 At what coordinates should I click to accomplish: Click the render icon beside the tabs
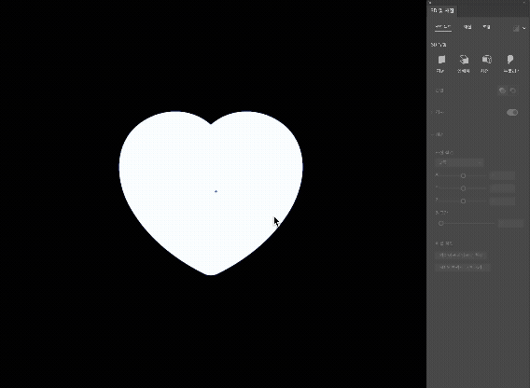[x=516, y=28]
